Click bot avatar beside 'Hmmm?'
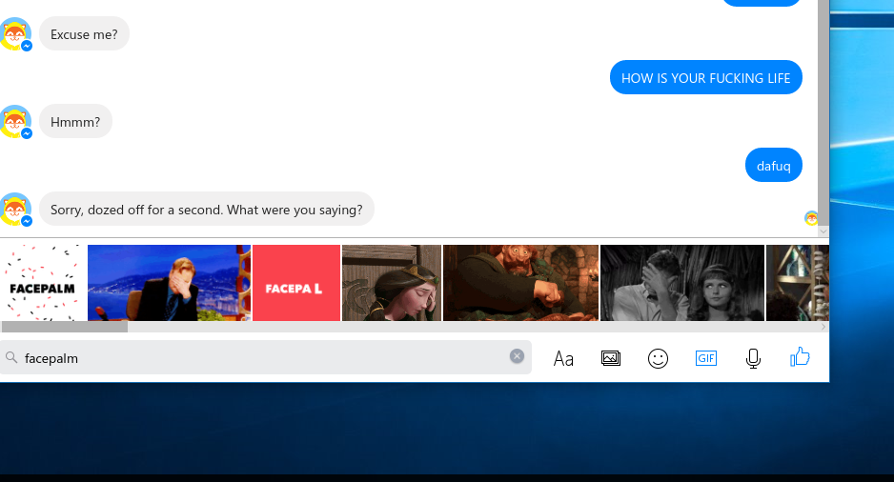 pyautogui.click(x=15, y=122)
